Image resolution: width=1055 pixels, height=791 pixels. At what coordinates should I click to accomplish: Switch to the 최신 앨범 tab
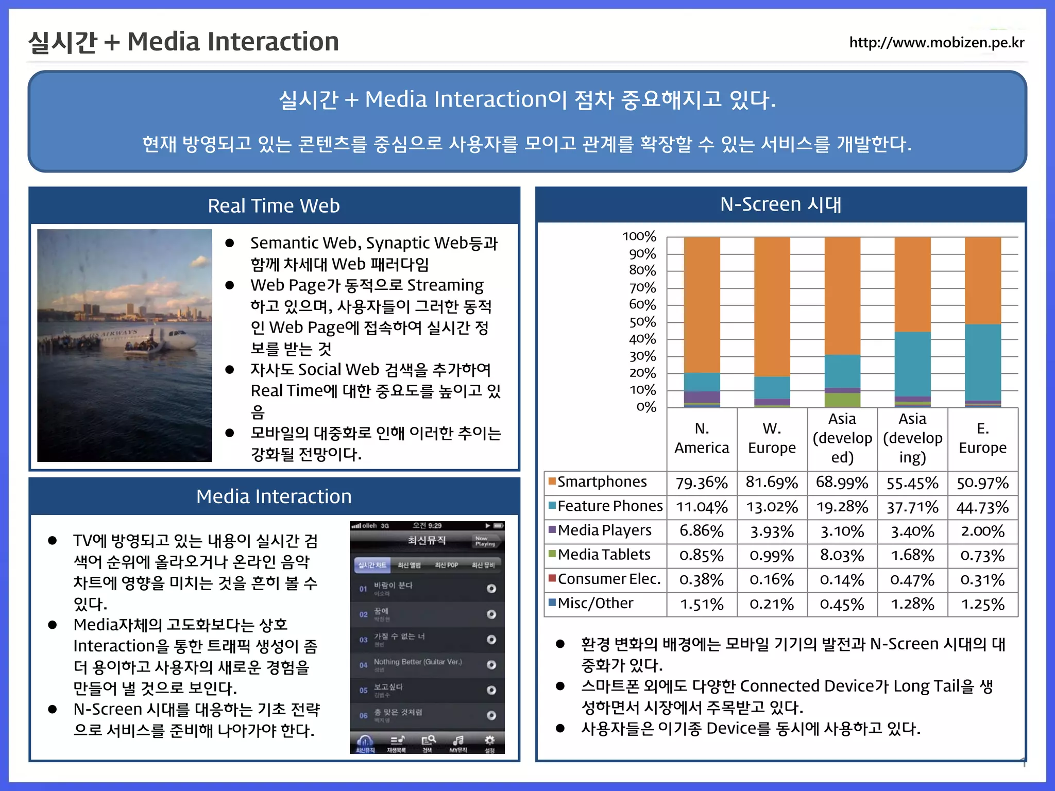pyautogui.click(x=410, y=565)
